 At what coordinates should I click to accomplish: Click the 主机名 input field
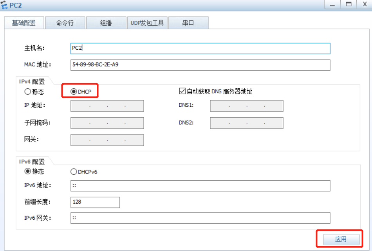coord(200,48)
